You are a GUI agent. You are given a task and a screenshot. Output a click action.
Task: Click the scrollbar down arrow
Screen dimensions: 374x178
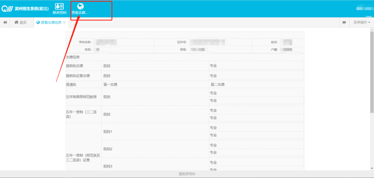(x=372, y=168)
